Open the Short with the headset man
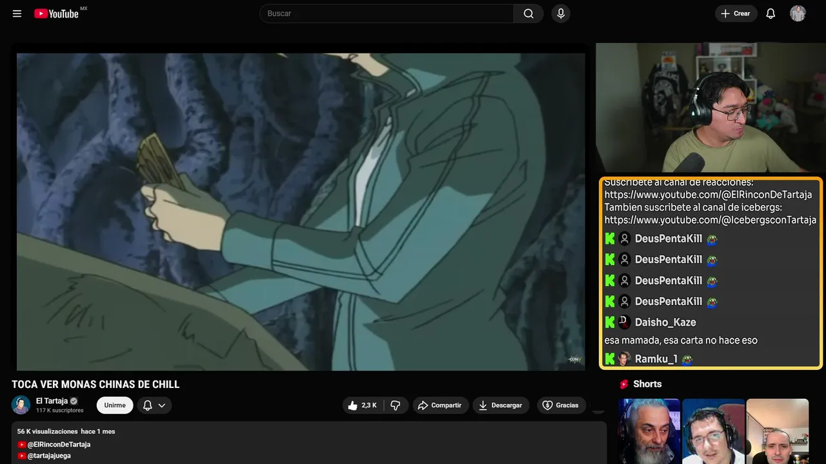 [713, 431]
